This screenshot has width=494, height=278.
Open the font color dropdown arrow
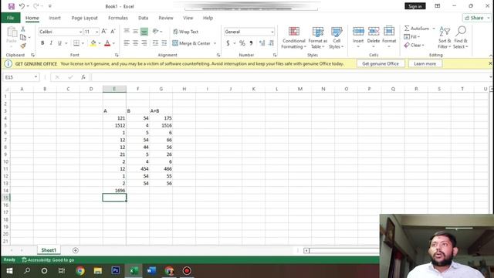click(113, 43)
